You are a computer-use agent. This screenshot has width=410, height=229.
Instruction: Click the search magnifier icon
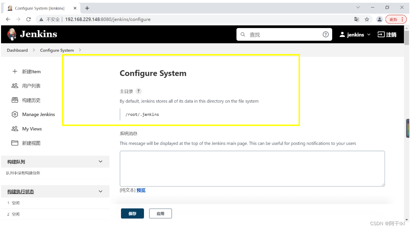click(243, 35)
